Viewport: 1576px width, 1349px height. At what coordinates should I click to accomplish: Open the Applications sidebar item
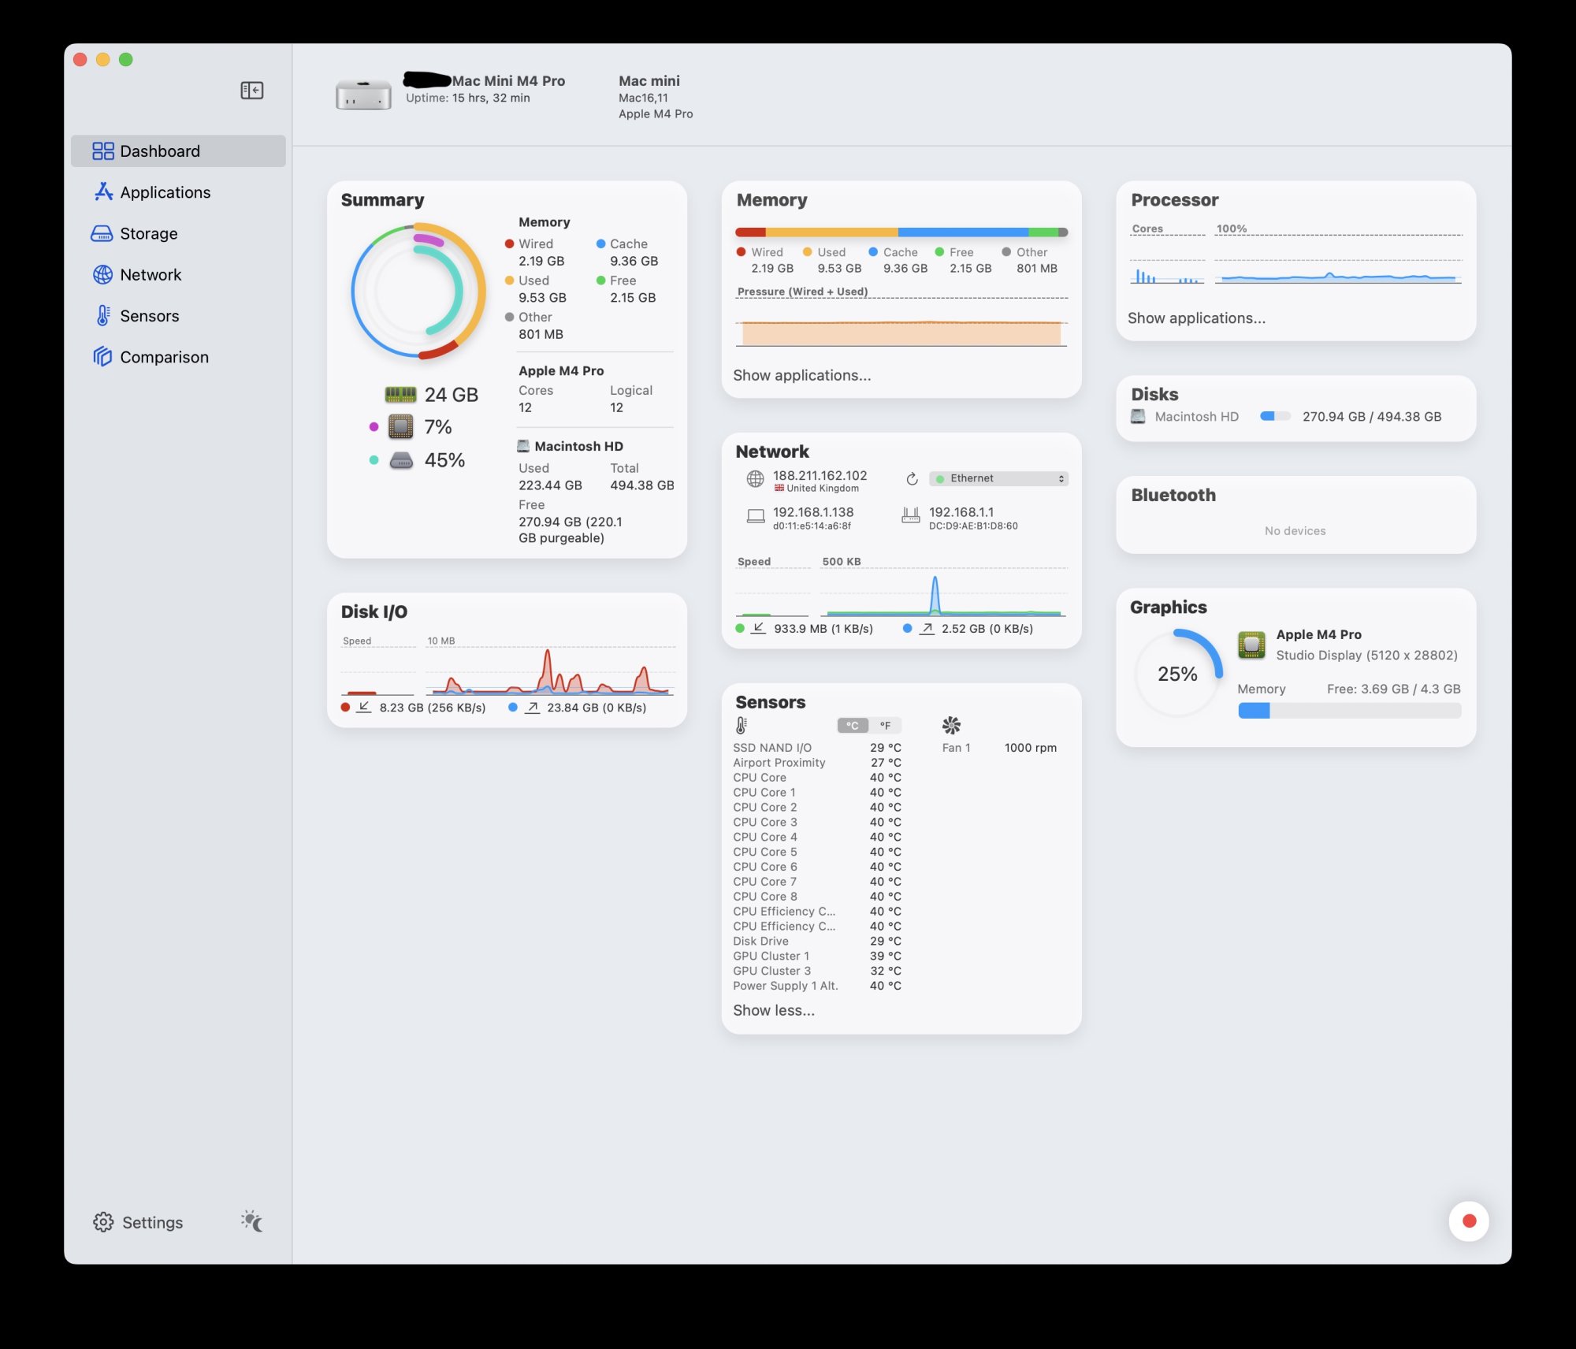[165, 193]
